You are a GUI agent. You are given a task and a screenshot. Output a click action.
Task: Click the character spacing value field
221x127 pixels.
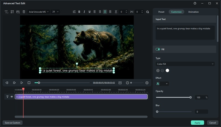tap(137, 12)
